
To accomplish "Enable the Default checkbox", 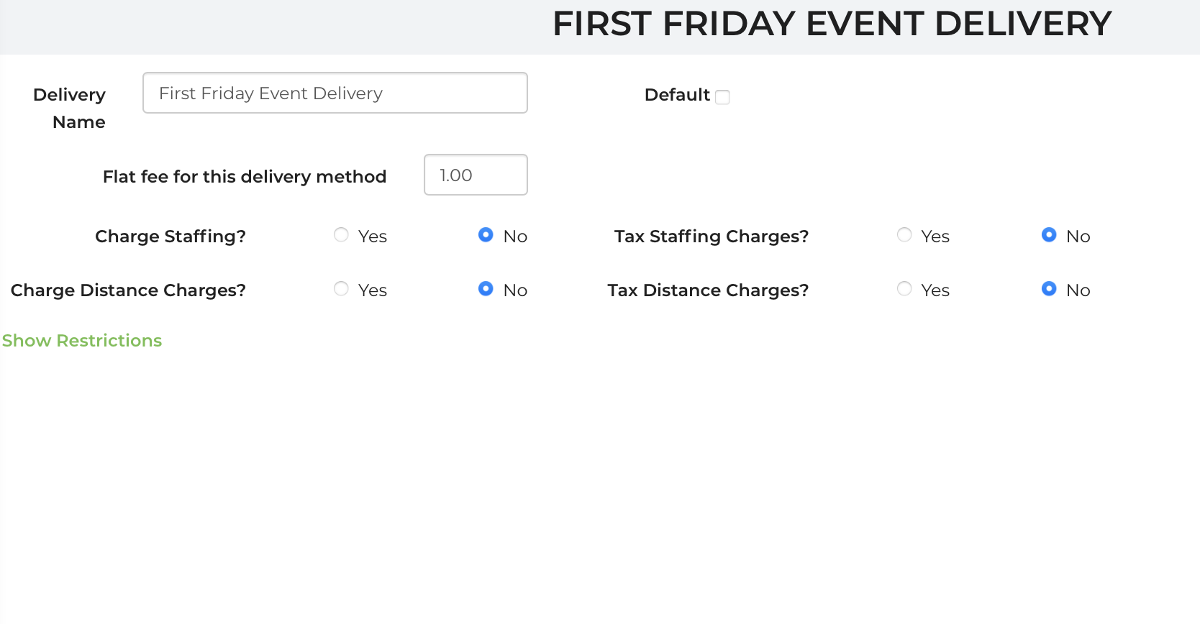I will tap(723, 97).
